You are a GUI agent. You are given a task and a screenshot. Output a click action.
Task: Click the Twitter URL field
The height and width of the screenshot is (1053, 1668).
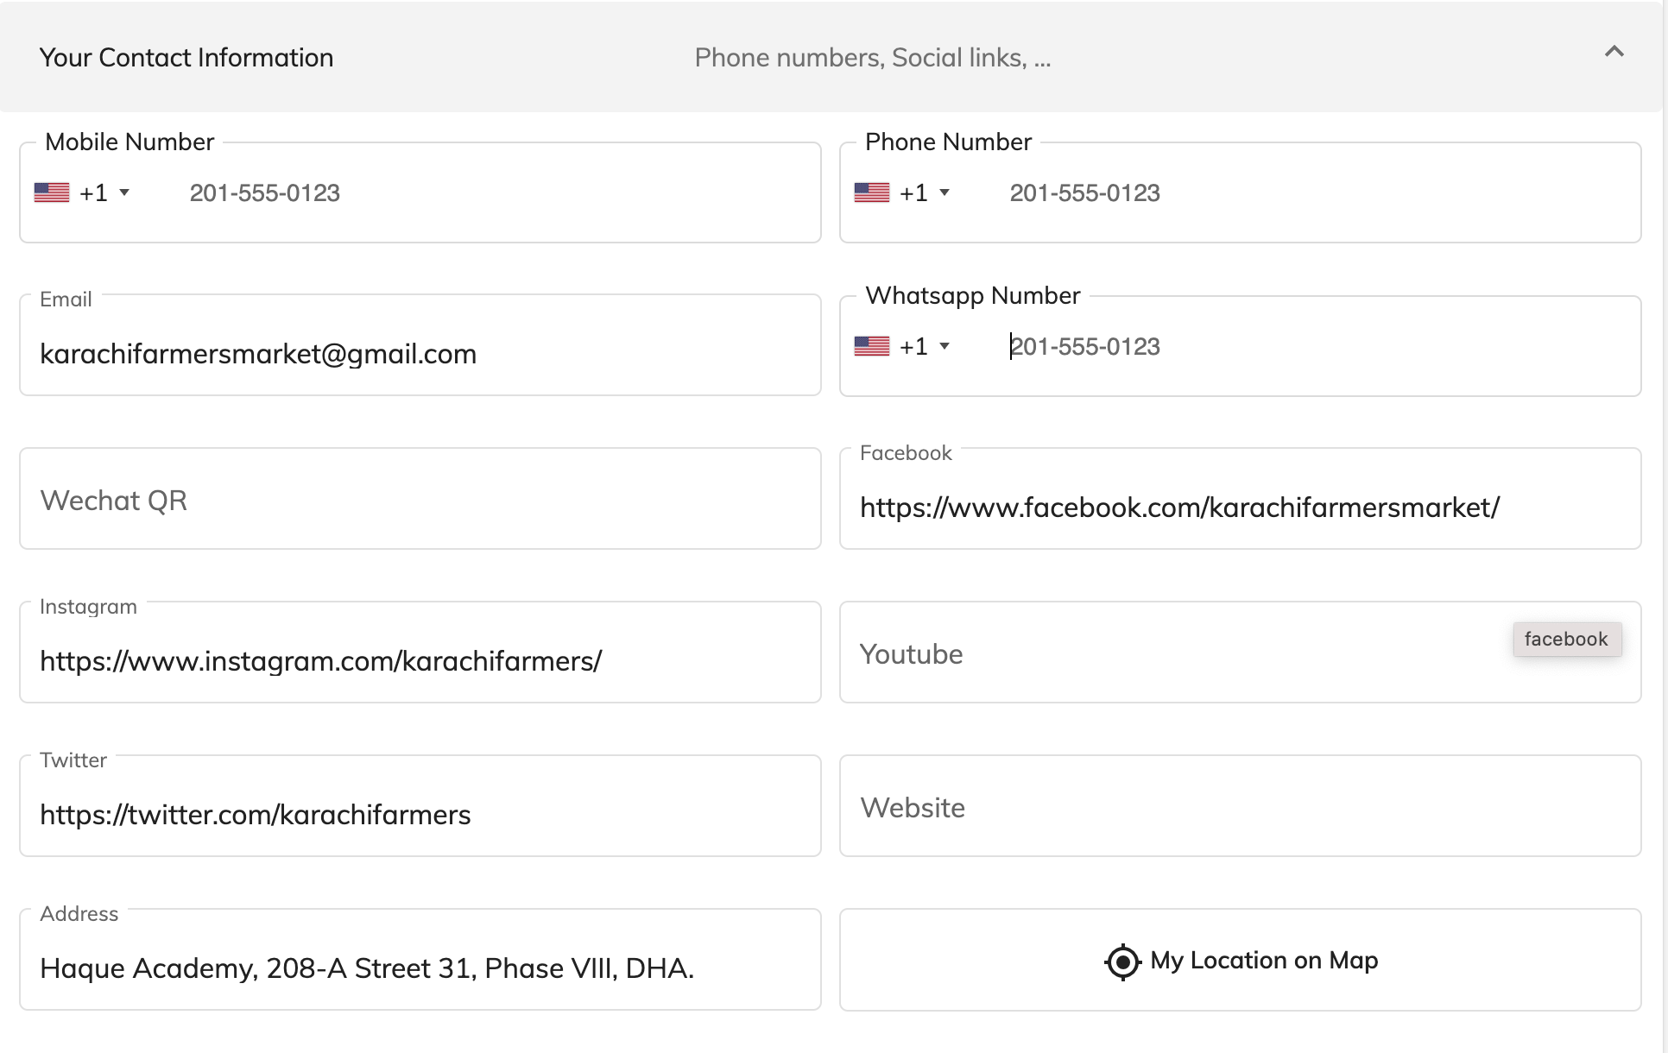click(x=420, y=806)
